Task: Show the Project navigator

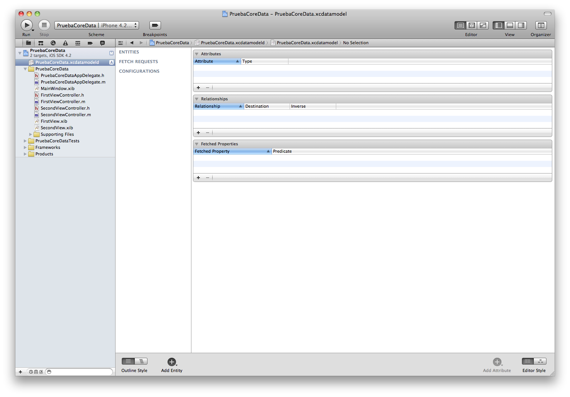Action: click(x=28, y=43)
